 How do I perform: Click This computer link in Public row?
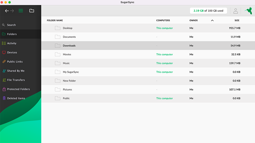[x=164, y=98]
